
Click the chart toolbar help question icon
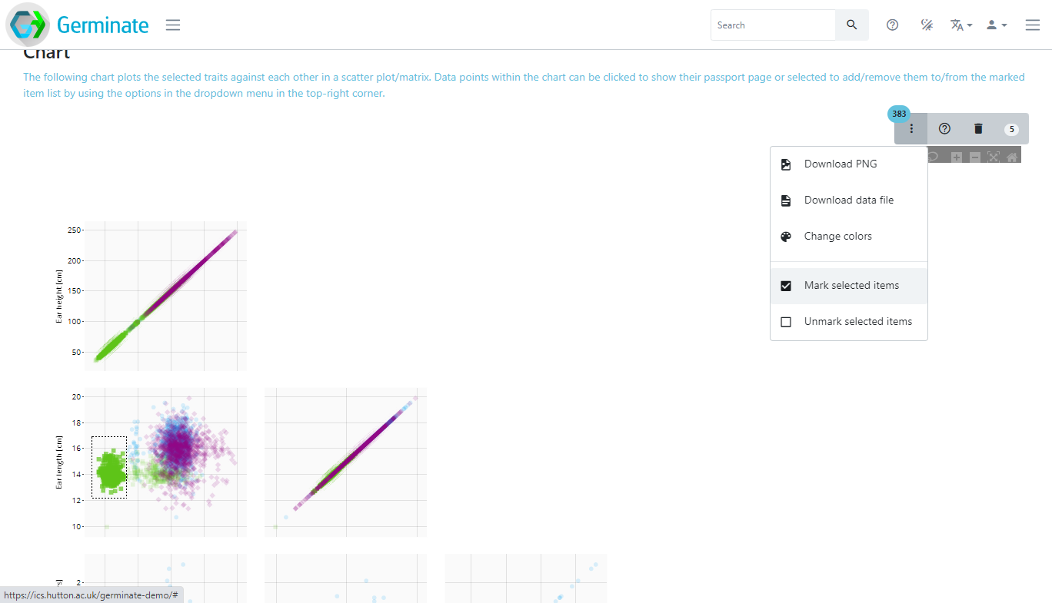(944, 129)
